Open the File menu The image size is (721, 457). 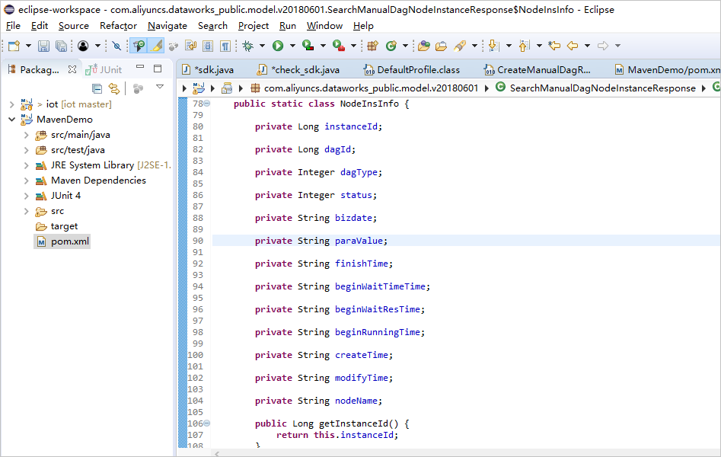point(13,26)
